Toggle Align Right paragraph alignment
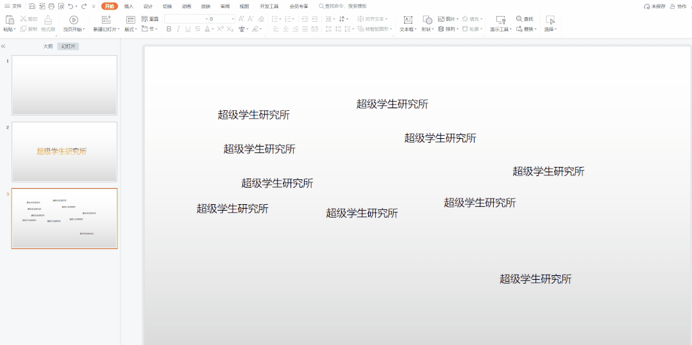Screen dimensions: 692x345 click(x=295, y=29)
